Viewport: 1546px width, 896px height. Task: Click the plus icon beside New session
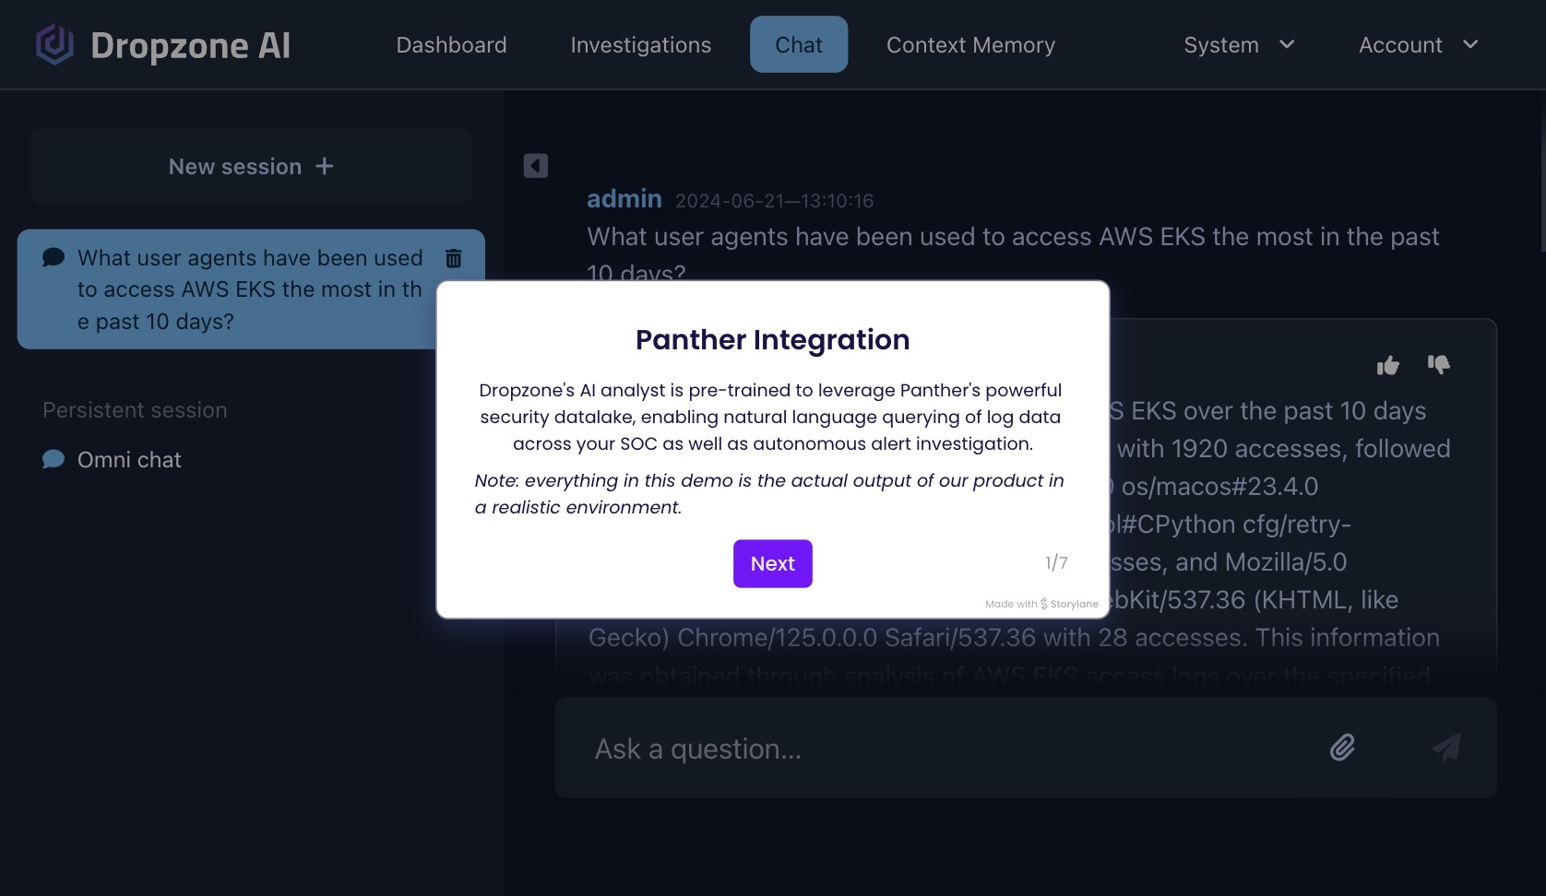[x=325, y=166]
